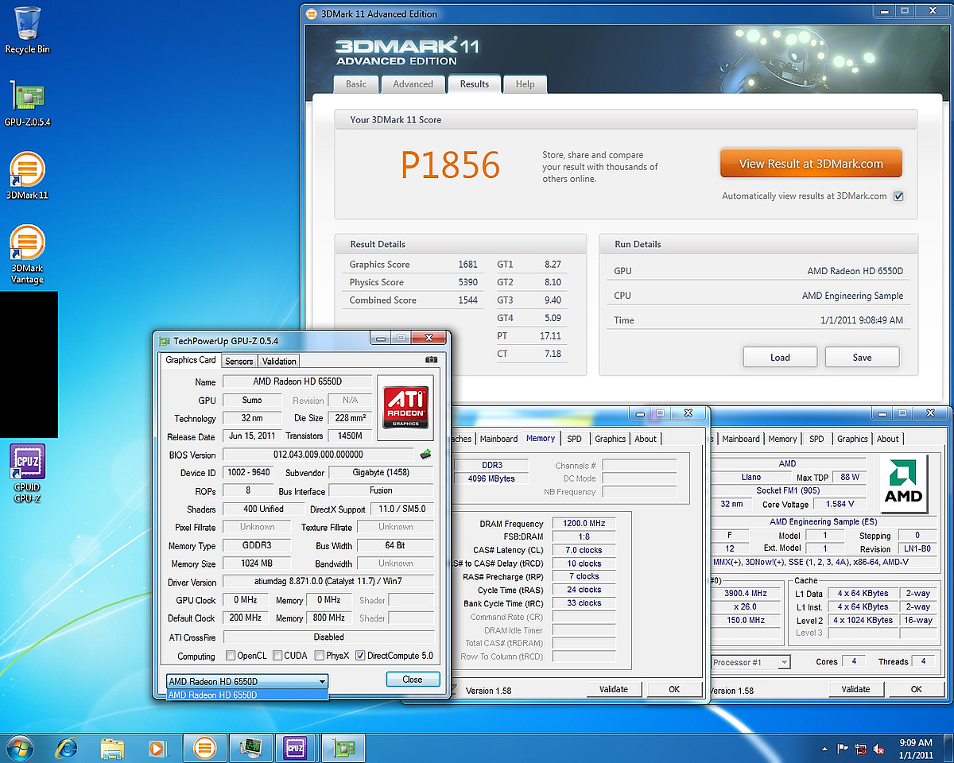
Task: Open Graphics tab in the AMD-logo CPU-Z window
Action: 852,439
